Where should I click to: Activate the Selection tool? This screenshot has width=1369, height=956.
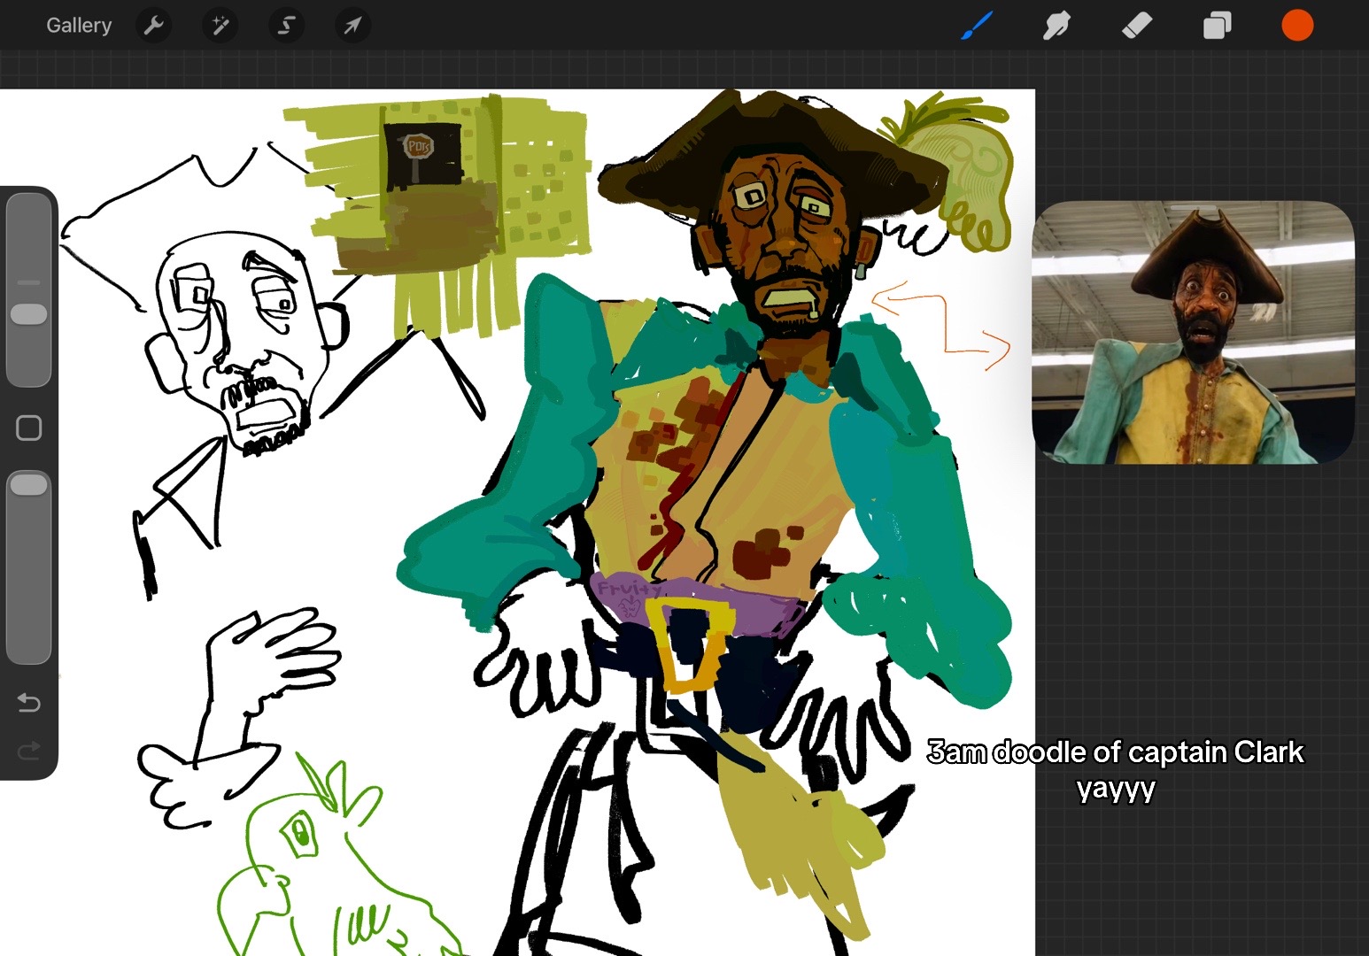pos(286,26)
